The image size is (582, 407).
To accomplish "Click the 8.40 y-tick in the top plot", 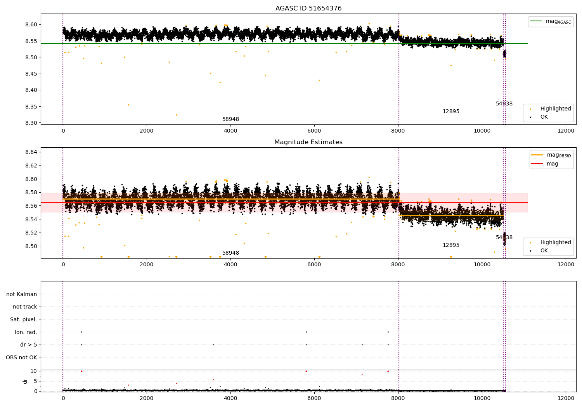I will pos(31,90).
